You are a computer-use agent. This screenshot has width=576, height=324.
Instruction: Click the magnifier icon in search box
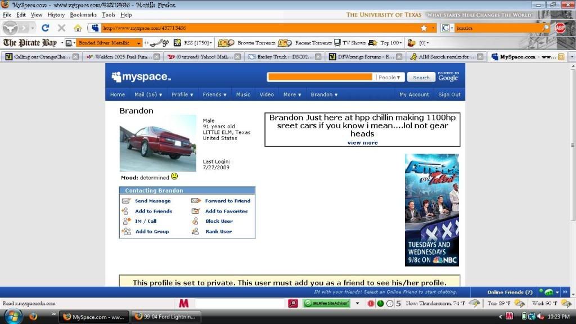[545, 28]
